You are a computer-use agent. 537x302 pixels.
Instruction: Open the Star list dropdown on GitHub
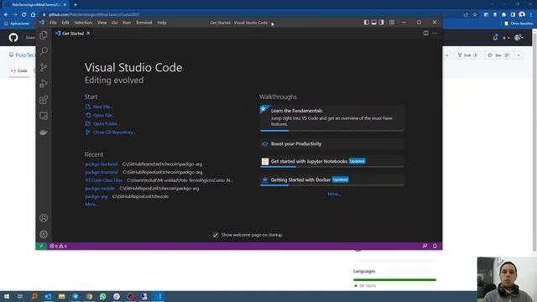pos(519,55)
